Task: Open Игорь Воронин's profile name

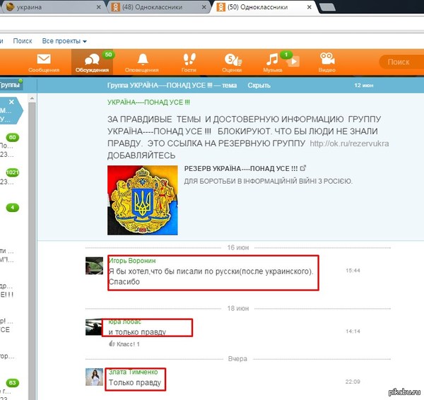Action: [132, 260]
